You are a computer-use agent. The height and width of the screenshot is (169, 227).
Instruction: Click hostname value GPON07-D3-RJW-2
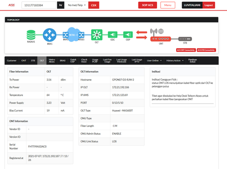click(x=123, y=80)
